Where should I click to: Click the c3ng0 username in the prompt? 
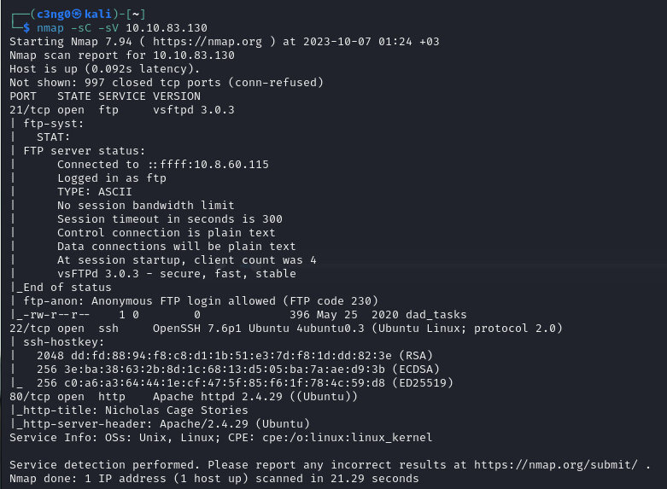pyautogui.click(x=49, y=14)
